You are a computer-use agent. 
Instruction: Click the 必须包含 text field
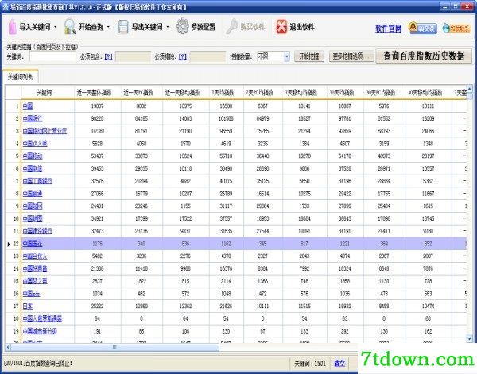pos(133,56)
